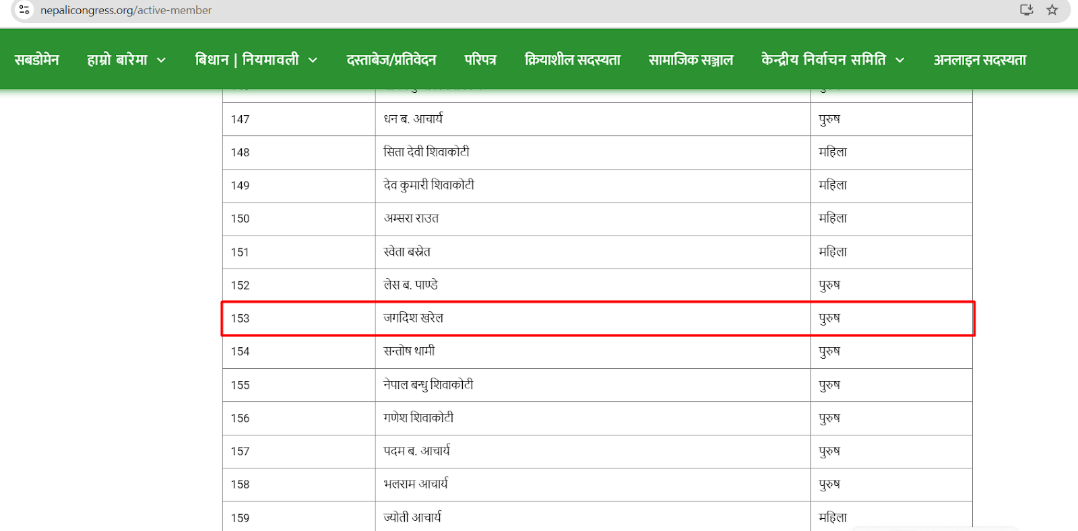Expand the केन्द्रीय निर्वाचन समिति dropdown
This screenshot has width=1078, height=531.
pyautogui.click(x=832, y=60)
